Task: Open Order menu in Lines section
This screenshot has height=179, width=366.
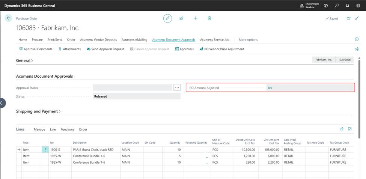Action: [x=83, y=129]
